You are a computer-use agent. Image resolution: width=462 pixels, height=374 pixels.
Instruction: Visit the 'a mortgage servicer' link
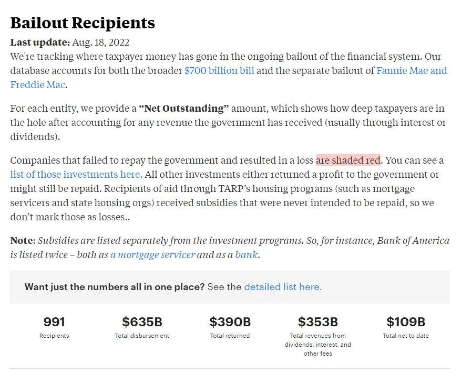coord(152,255)
